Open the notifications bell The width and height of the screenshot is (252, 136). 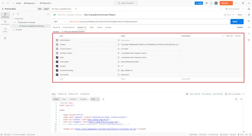click(211, 3)
